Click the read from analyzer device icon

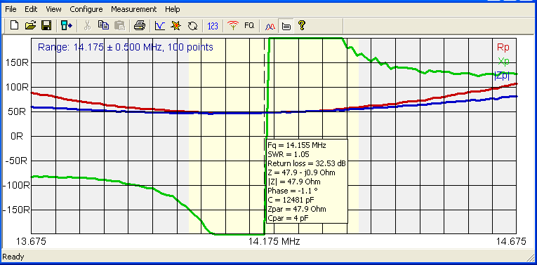pyautogui.click(x=66, y=25)
